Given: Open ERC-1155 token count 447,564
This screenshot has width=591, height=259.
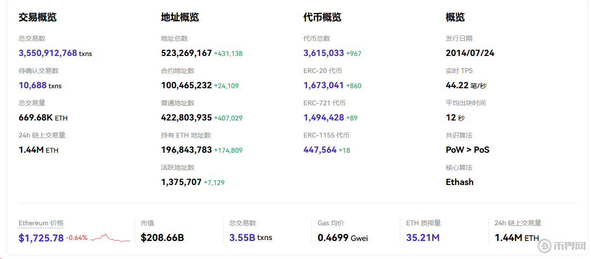Looking at the screenshot, I should [320, 150].
